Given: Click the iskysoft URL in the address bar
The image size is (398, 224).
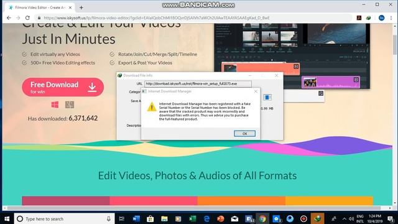Looking at the screenshot, I should coord(157,18).
